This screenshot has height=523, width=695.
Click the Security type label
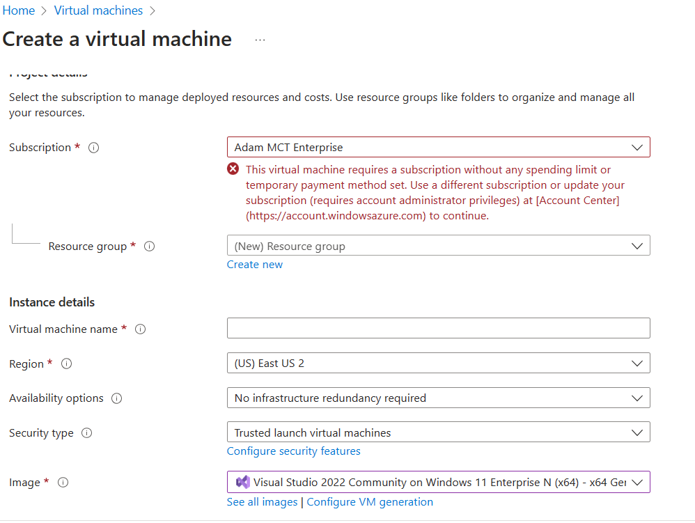tap(41, 433)
